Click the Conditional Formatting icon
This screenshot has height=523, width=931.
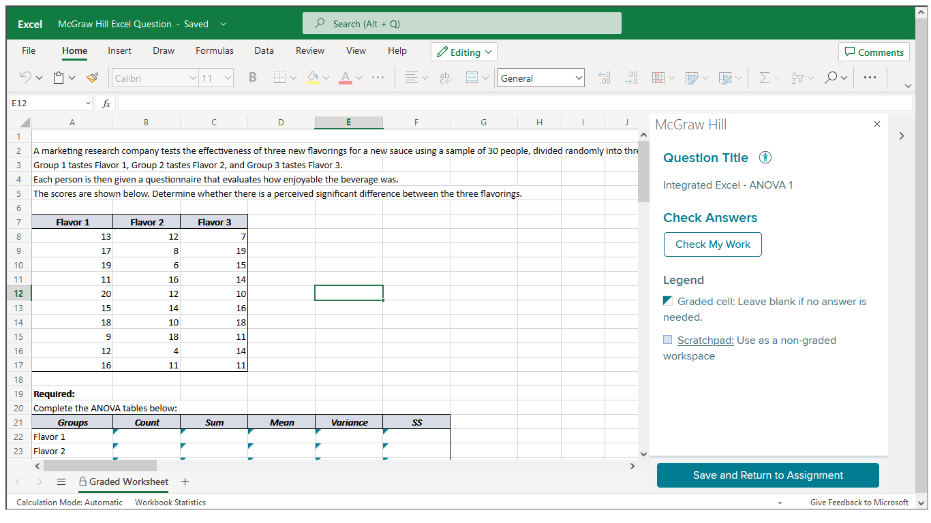[658, 77]
